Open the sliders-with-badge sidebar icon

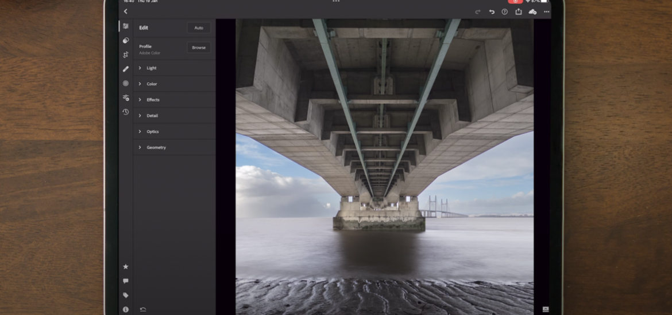[x=126, y=97]
